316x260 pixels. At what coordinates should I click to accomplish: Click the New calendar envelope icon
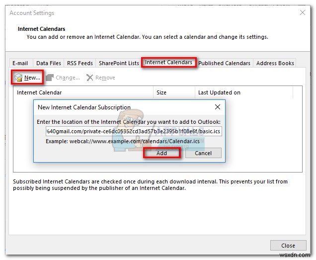pos(18,78)
